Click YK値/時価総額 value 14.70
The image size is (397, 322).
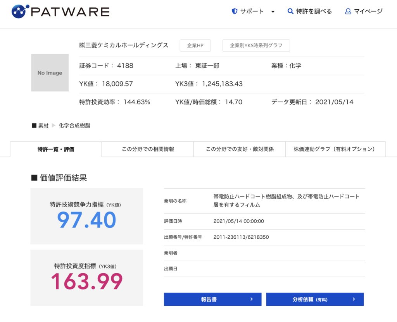click(x=234, y=102)
